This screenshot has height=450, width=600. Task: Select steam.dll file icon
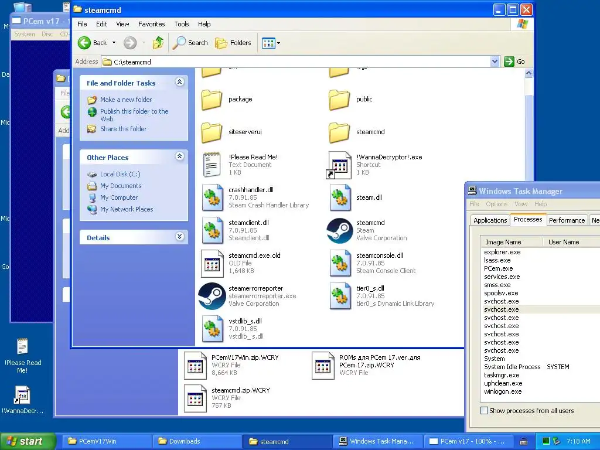pos(340,197)
